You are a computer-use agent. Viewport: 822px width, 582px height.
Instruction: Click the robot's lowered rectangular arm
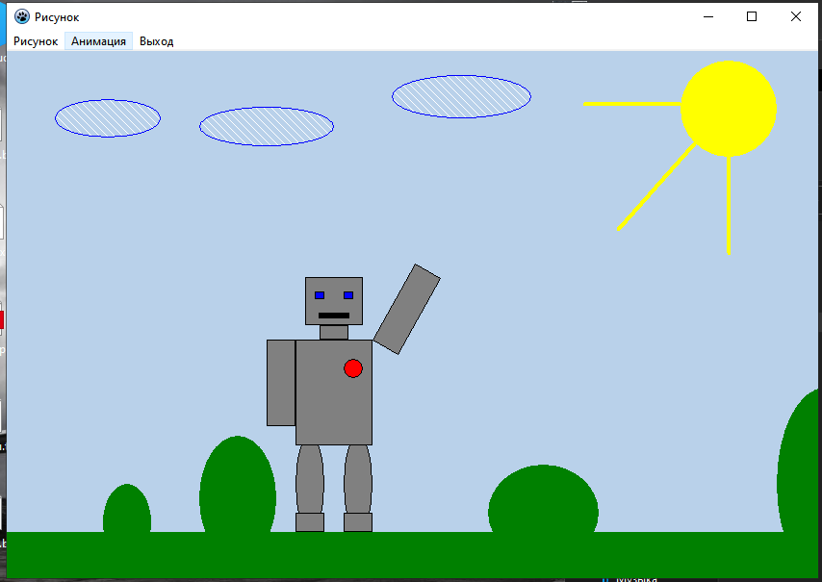281,383
